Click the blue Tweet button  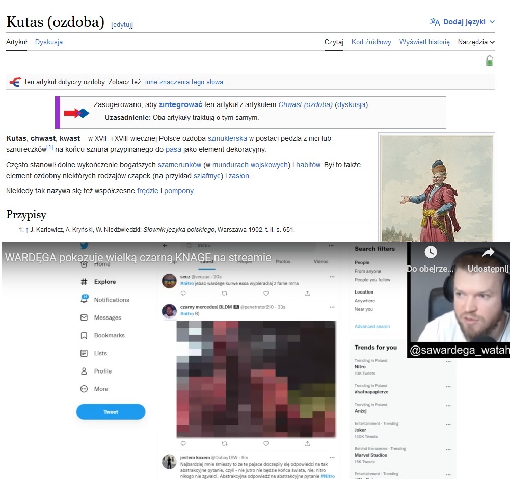click(x=111, y=412)
